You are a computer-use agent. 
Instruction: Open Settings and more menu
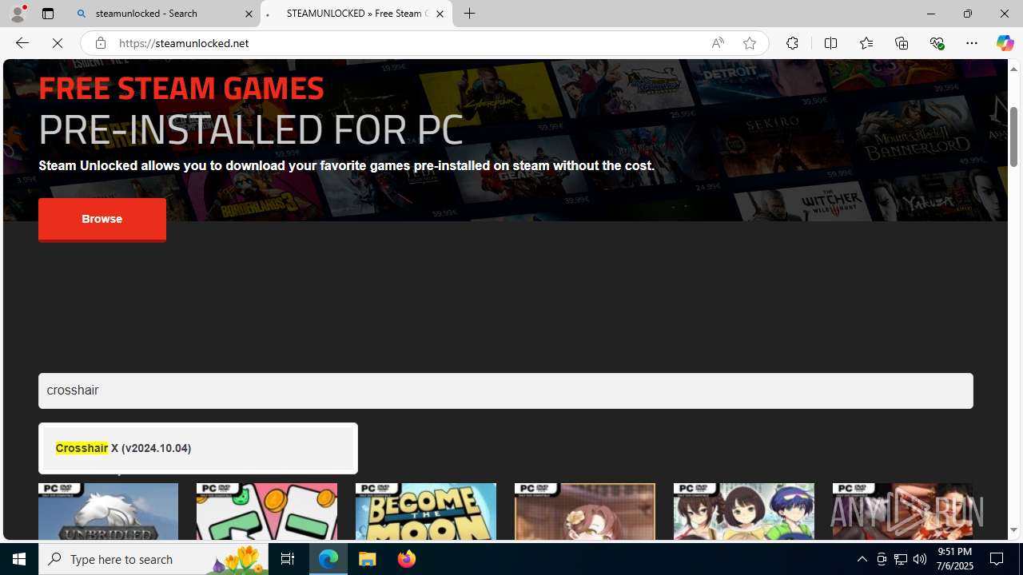pos(972,43)
